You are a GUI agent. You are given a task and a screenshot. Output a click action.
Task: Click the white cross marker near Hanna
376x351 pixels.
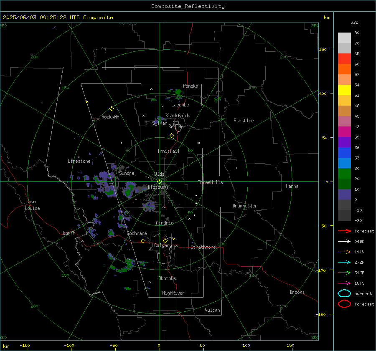pyautogui.click(x=236, y=168)
